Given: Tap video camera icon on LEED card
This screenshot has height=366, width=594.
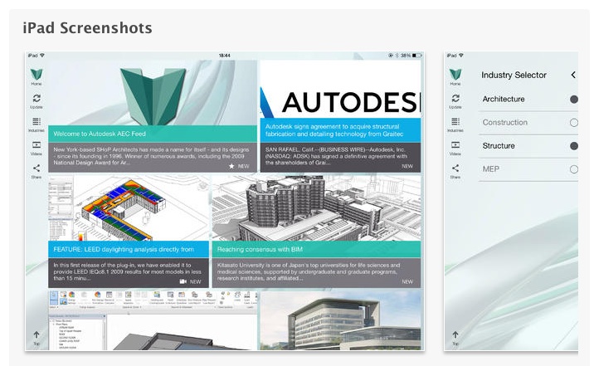Looking at the screenshot, I should 183,281.
